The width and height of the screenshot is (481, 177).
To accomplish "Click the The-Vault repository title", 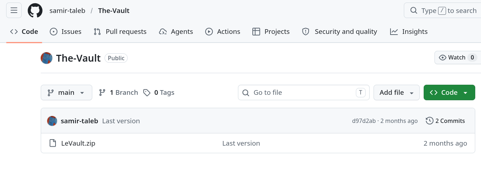I will [x=78, y=58].
